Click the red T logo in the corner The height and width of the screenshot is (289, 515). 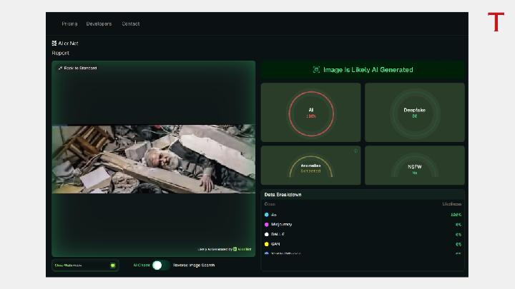(496, 21)
